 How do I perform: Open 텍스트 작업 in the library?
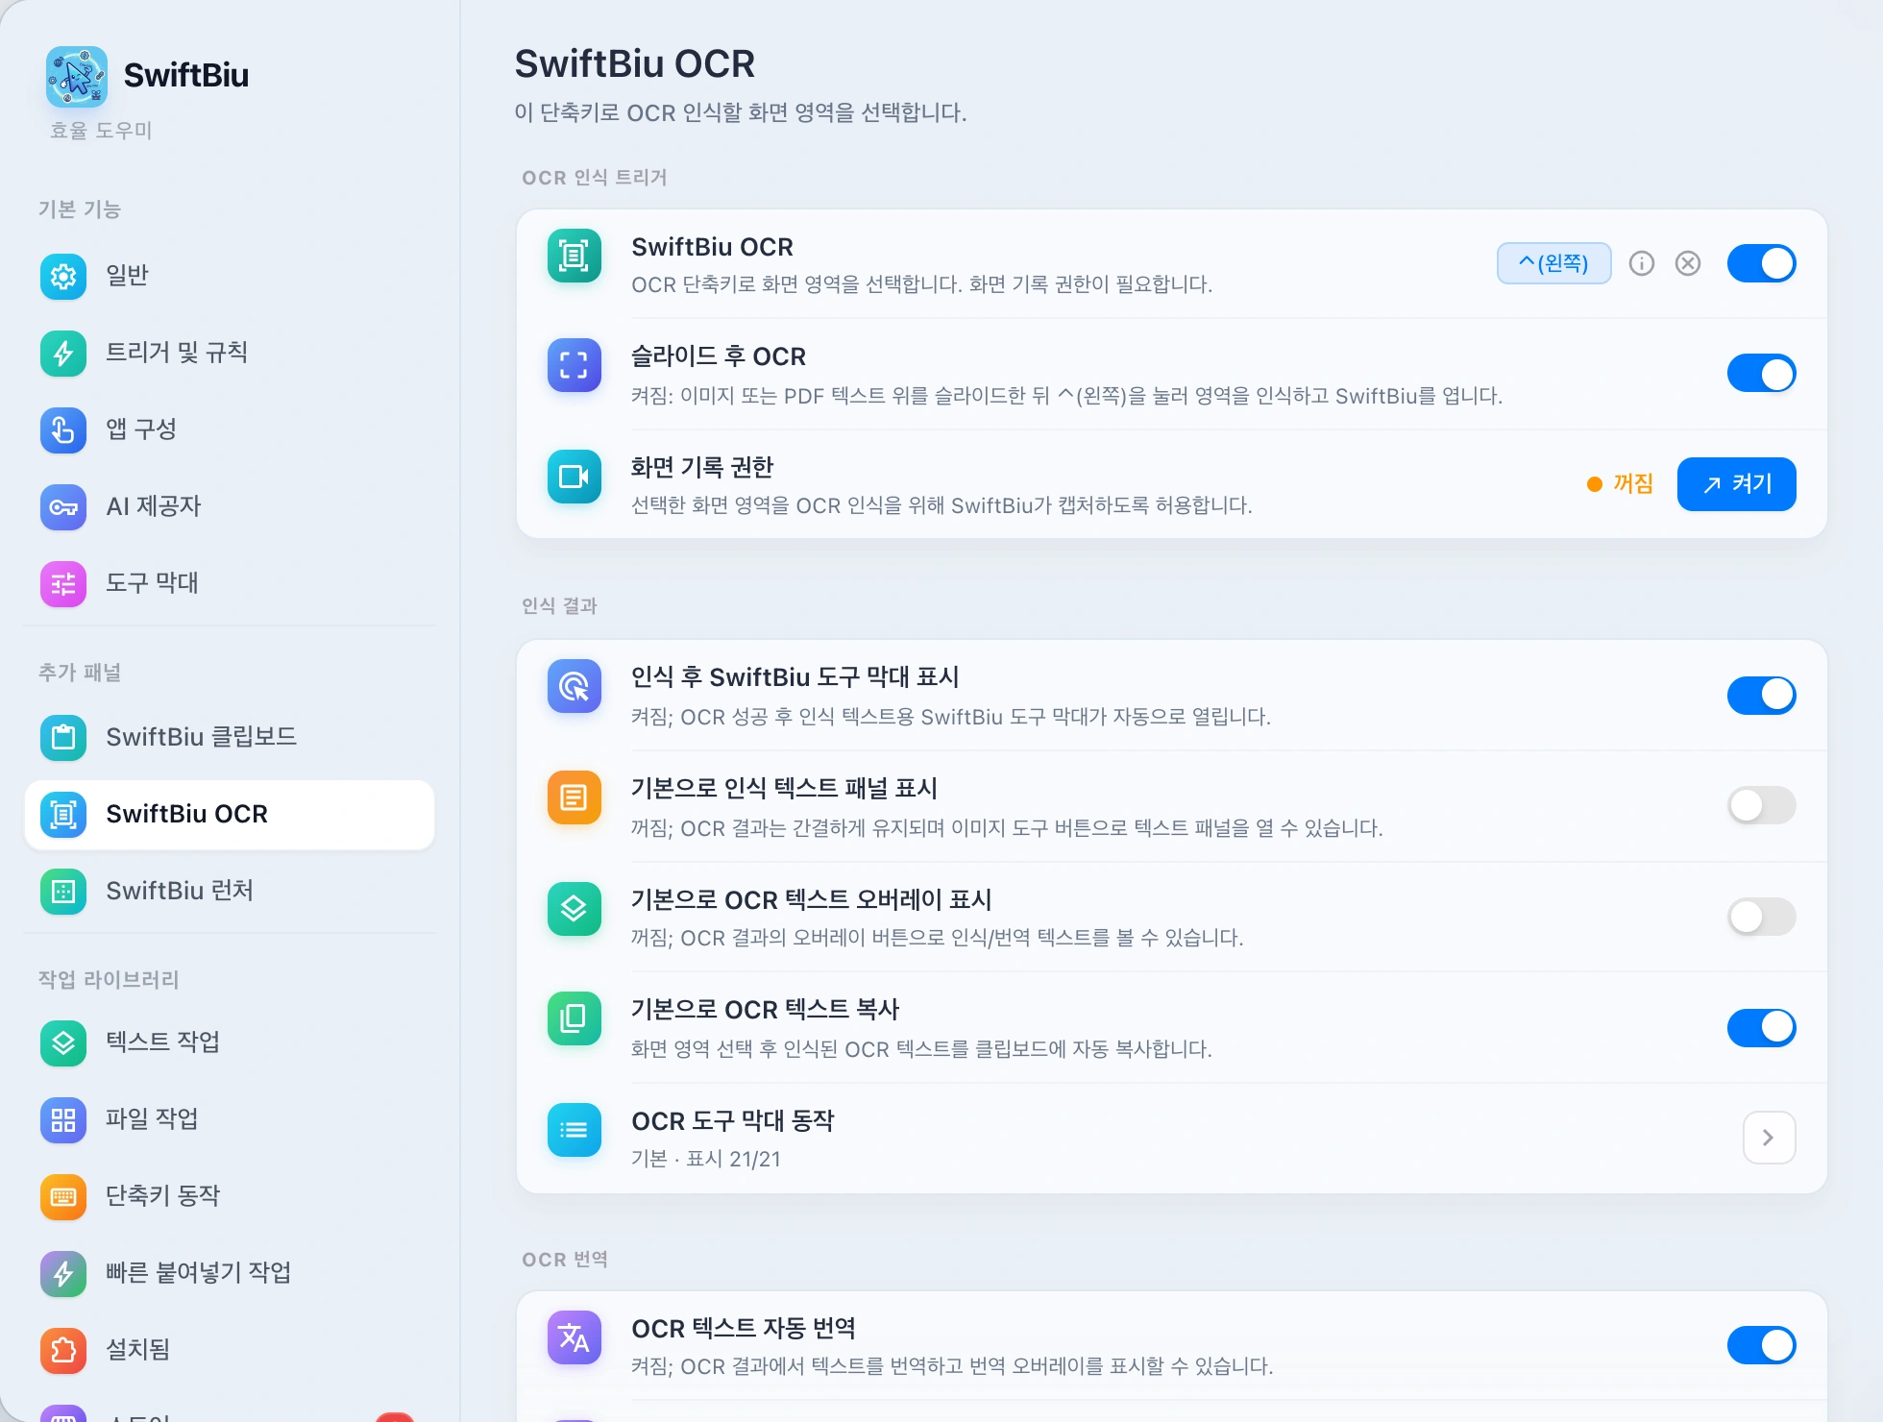point(230,1043)
